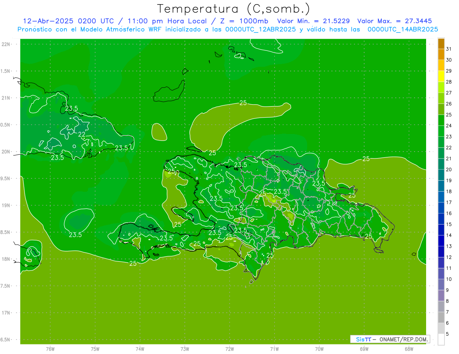
Task: Click the blue legend swatch between 15 and 16
Action: click(441, 219)
